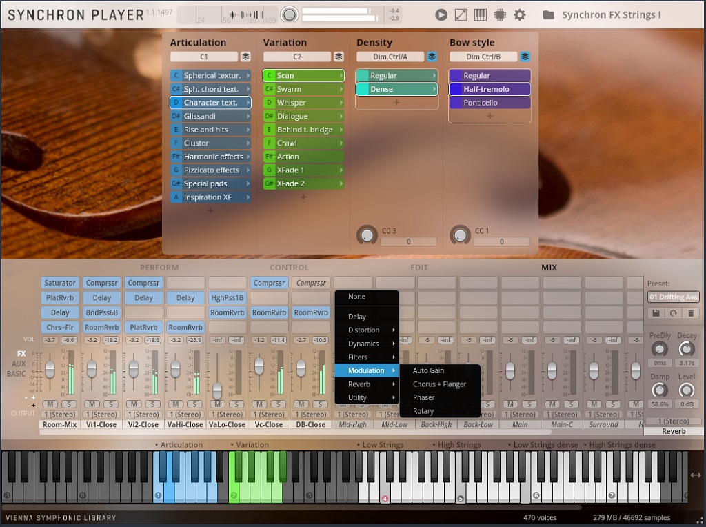Add a new Variation slot with plus

point(303,197)
